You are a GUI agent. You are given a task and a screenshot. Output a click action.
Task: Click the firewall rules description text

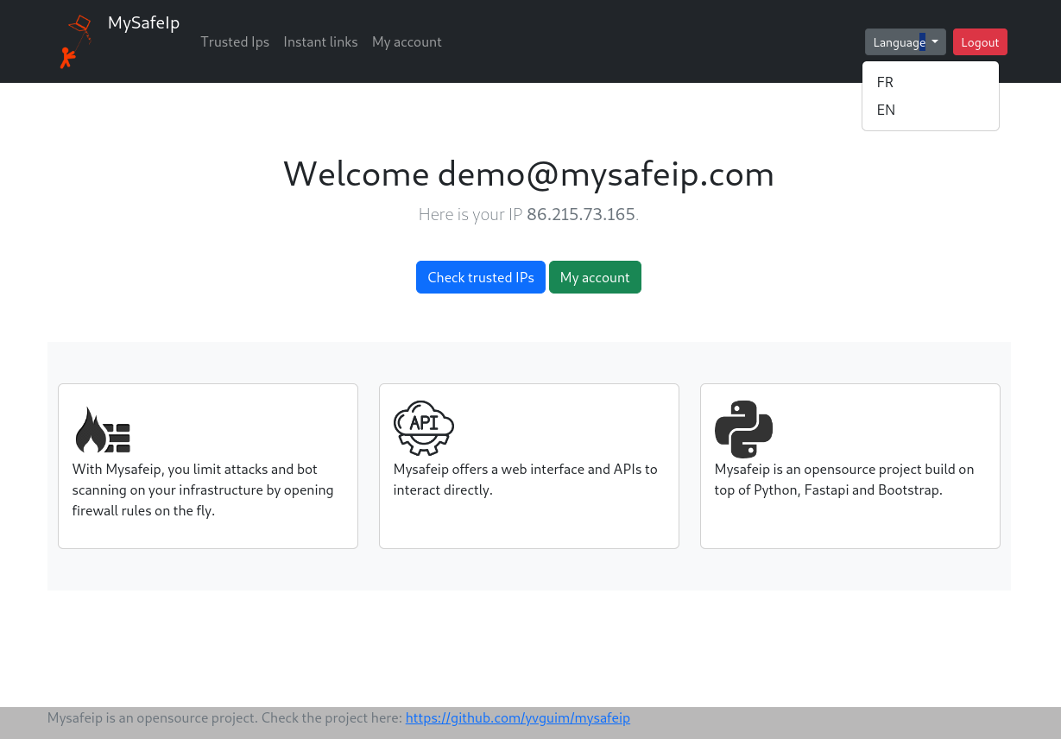click(x=204, y=490)
